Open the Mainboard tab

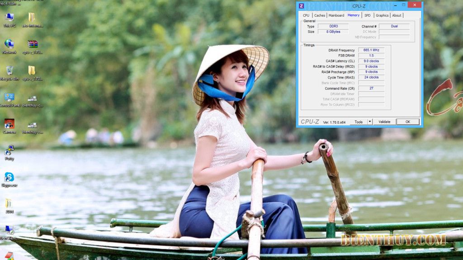tap(336, 15)
